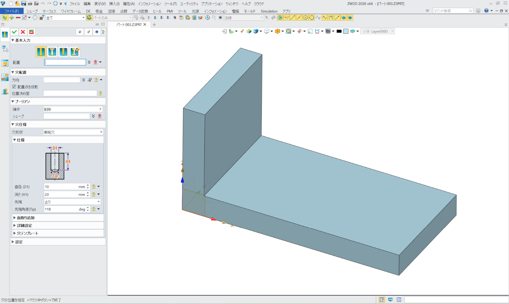Click the save icon in the title bar
This screenshot has width=509, height=304.
[23, 4]
